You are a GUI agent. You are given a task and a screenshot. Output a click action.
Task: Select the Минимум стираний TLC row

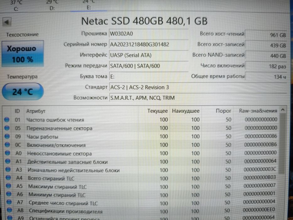[x=141, y=194]
